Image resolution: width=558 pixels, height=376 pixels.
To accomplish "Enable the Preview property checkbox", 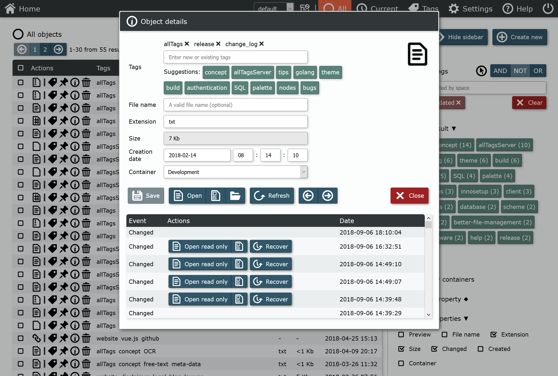I will [401, 334].
